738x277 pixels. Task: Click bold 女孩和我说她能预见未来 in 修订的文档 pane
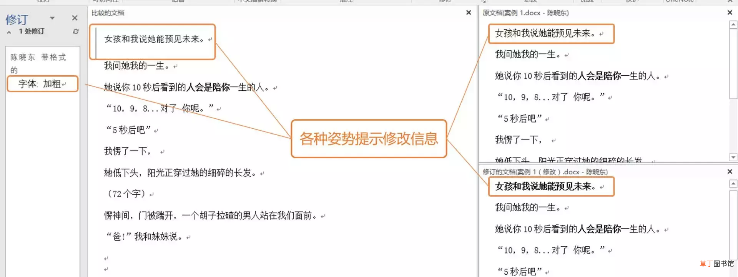[545, 186]
